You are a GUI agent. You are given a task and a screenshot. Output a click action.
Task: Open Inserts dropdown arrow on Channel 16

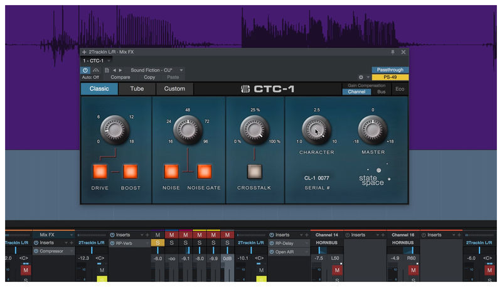(453, 235)
